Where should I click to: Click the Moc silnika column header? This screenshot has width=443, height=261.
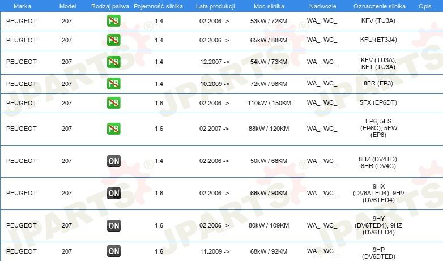[x=269, y=6]
